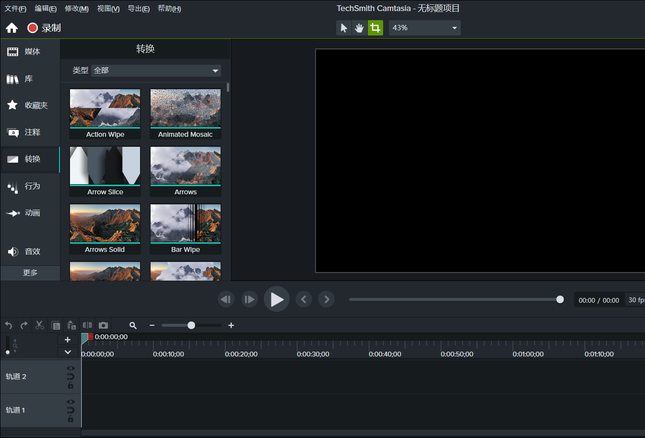Go to the Home screen icon
This screenshot has width=645, height=438.
tap(12, 28)
